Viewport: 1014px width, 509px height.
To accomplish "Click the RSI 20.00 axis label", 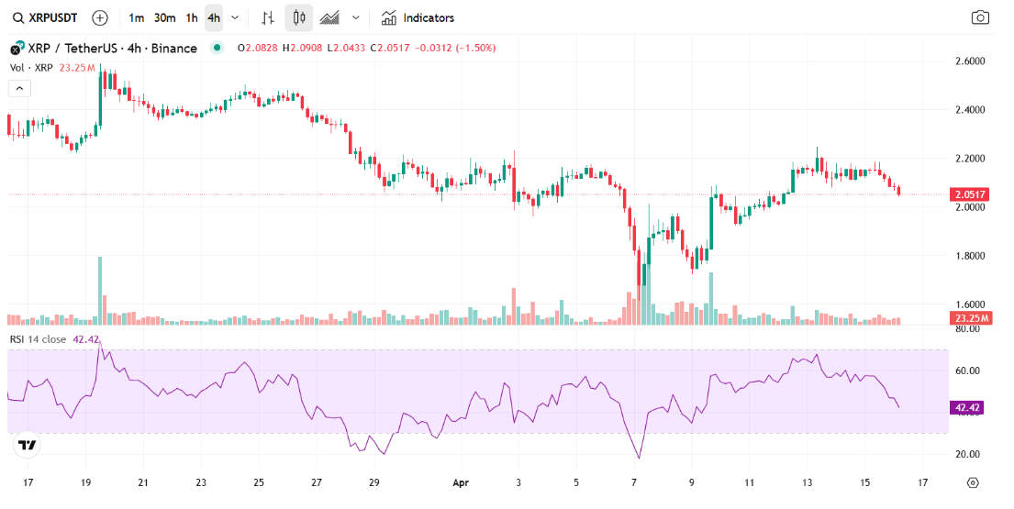I will click(967, 454).
